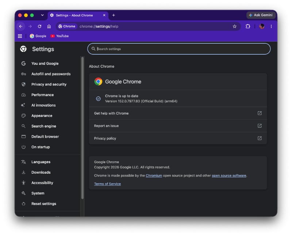Click the forward navigation arrow
The image size is (292, 236).
tap(30, 26)
